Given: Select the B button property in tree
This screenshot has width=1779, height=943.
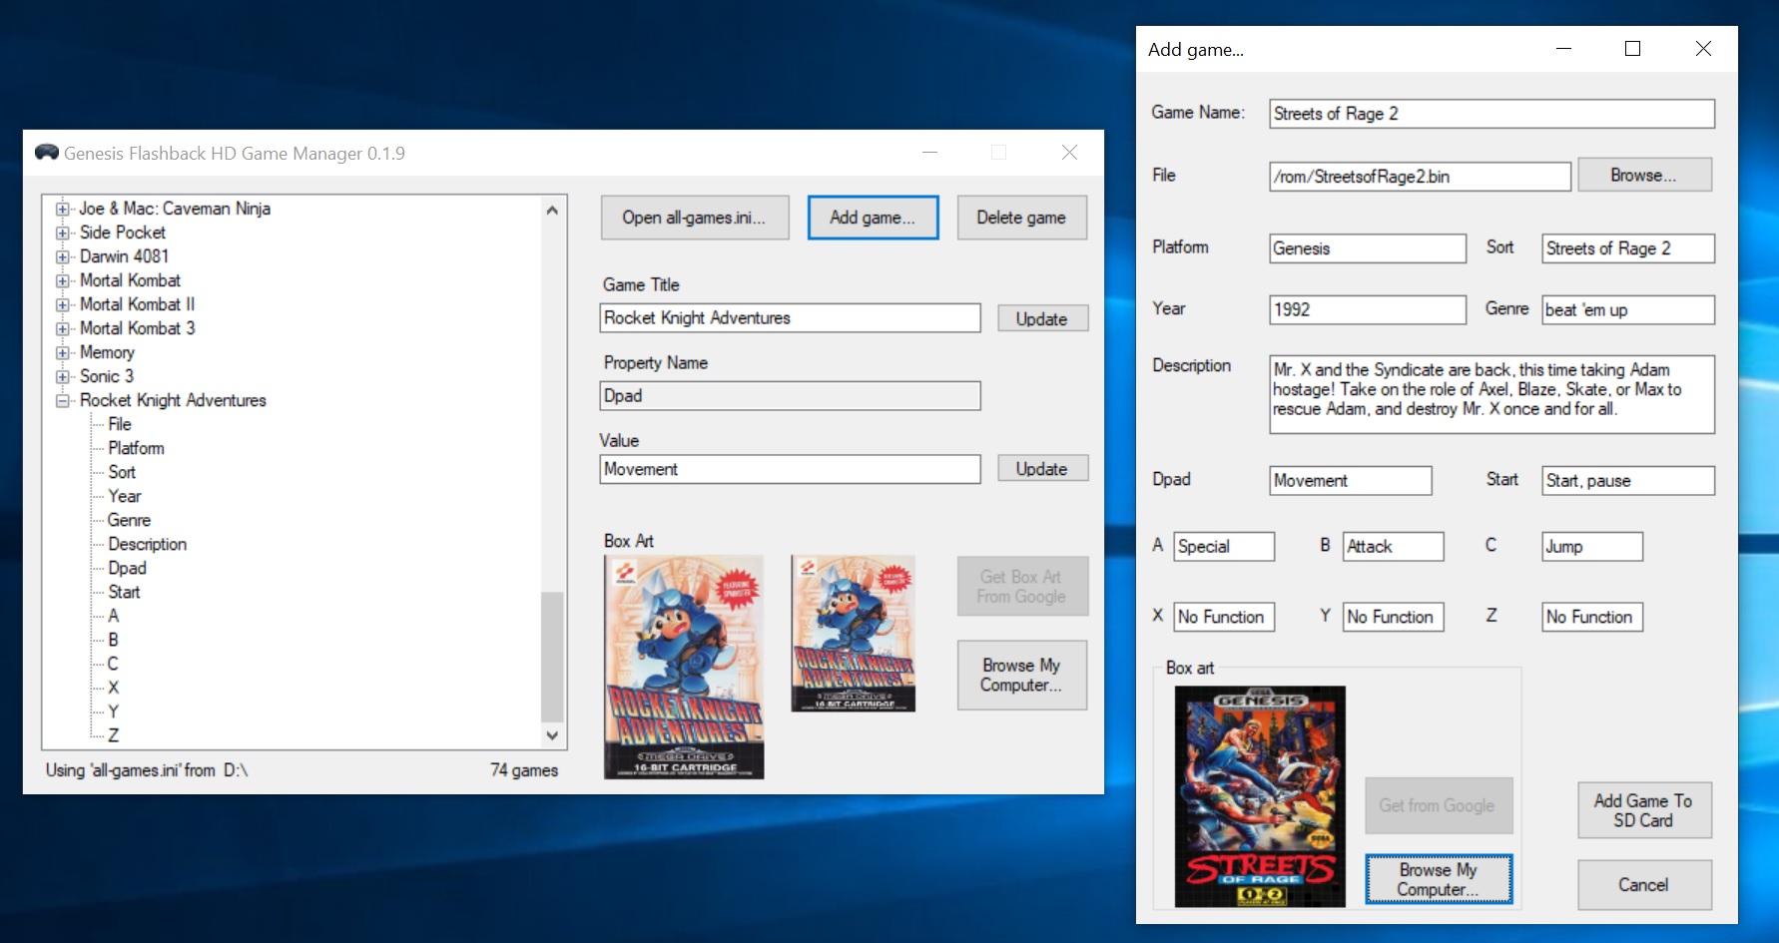Looking at the screenshot, I should point(114,640).
